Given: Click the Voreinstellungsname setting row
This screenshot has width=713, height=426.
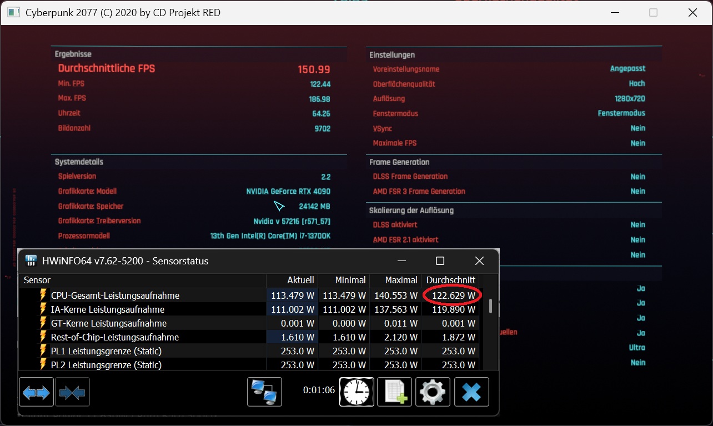Looking at the screenshot, I should [x=509, y=69].
